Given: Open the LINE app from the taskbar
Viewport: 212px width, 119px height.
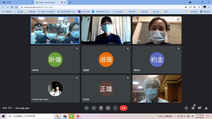Looking at the screenshot, I should click(x=72, y=116).
